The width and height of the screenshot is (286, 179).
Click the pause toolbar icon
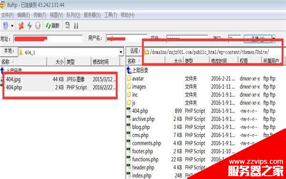point(76,26)
